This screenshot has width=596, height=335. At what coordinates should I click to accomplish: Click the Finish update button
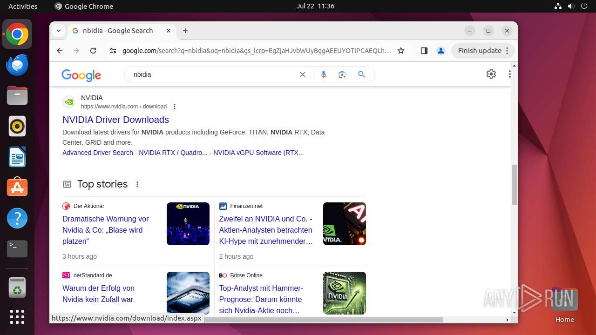[483, 51]
